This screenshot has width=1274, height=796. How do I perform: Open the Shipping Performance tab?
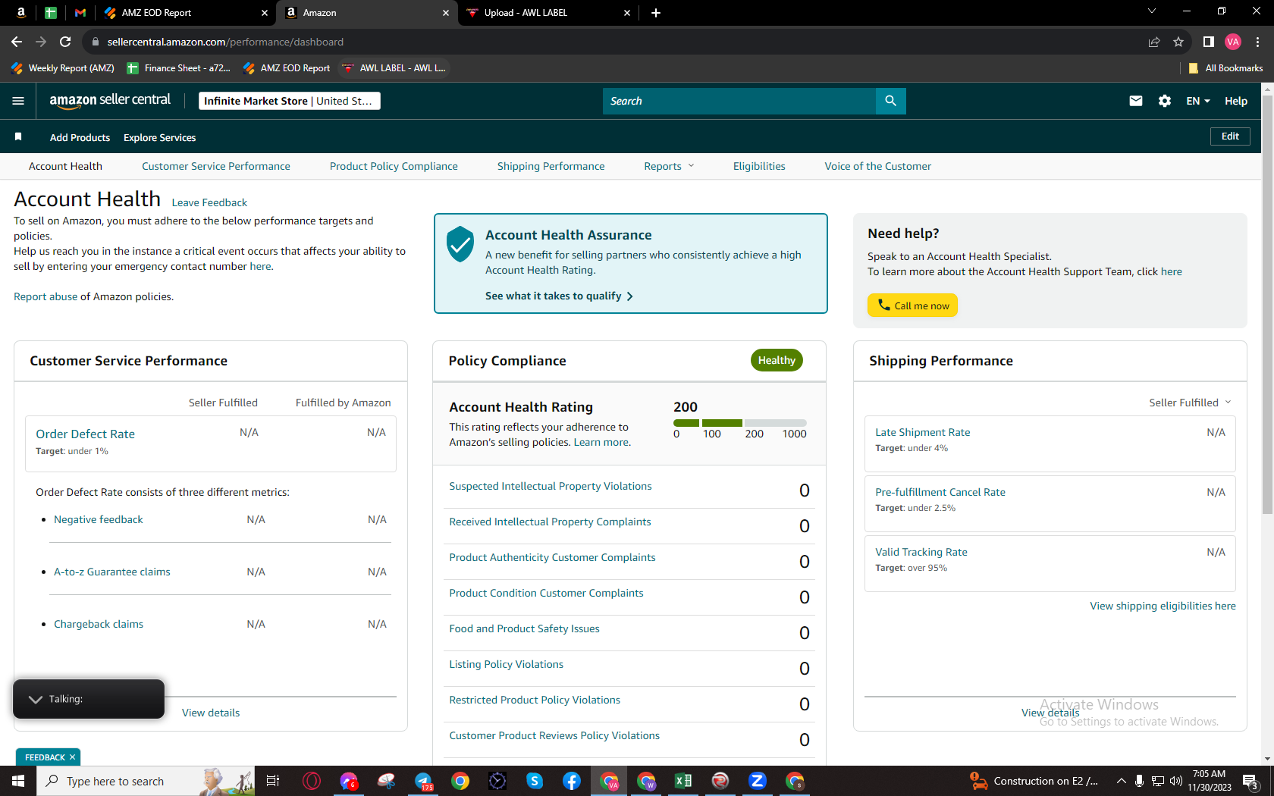coord(551,166)
